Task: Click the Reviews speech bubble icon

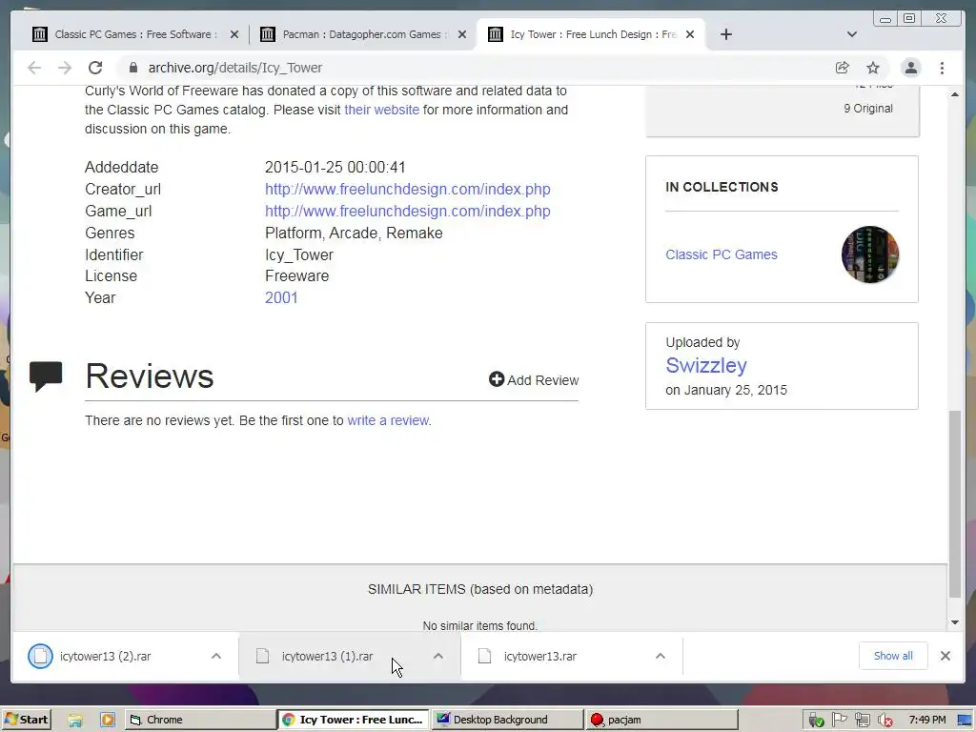Action: point(46,376)
